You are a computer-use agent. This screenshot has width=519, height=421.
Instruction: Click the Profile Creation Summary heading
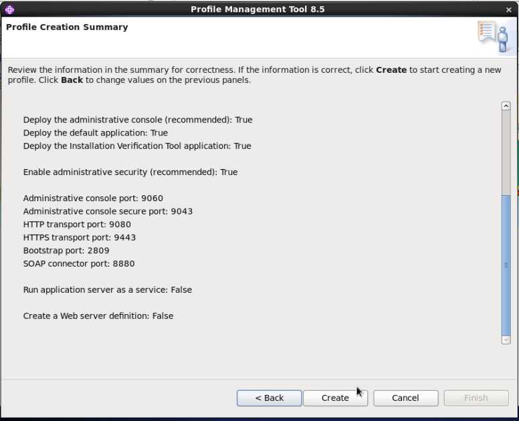[67, 27]
